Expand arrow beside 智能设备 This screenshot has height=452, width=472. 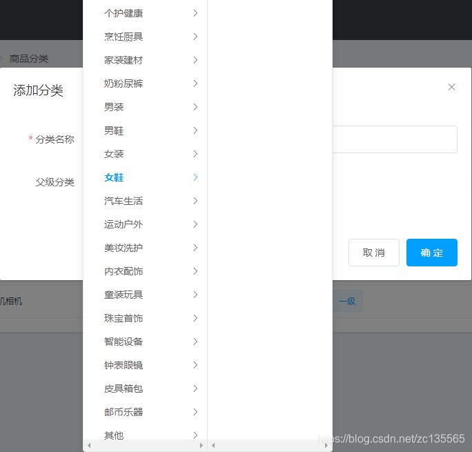point(195,342)
